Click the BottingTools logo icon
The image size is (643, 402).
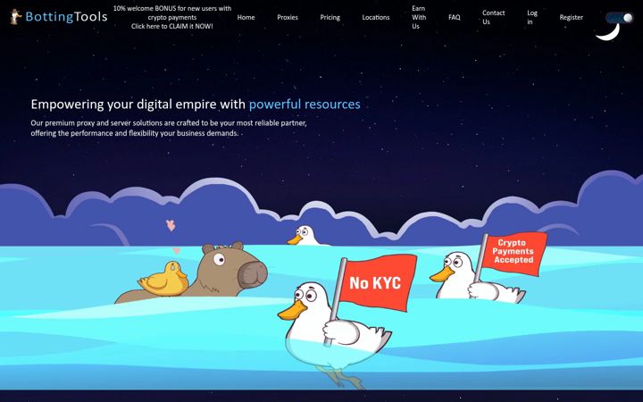pos(15,17)
